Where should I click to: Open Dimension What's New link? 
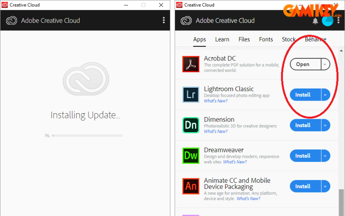tap(216, 131)
